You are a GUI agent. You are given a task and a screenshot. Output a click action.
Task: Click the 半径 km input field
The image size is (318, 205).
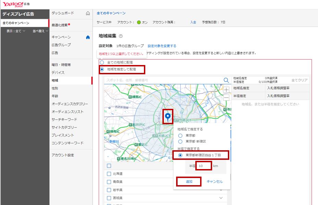pyautogui.click(x=204, y=166)
